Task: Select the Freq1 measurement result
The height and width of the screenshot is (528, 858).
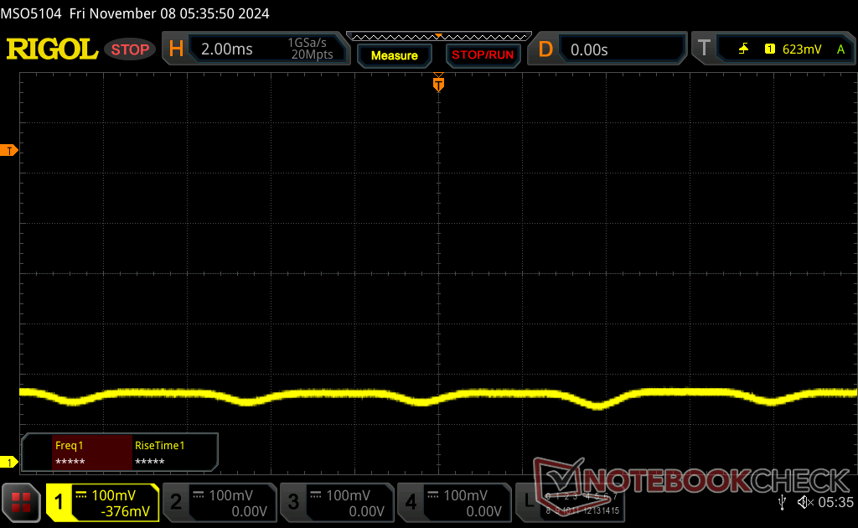Action: 91,453
